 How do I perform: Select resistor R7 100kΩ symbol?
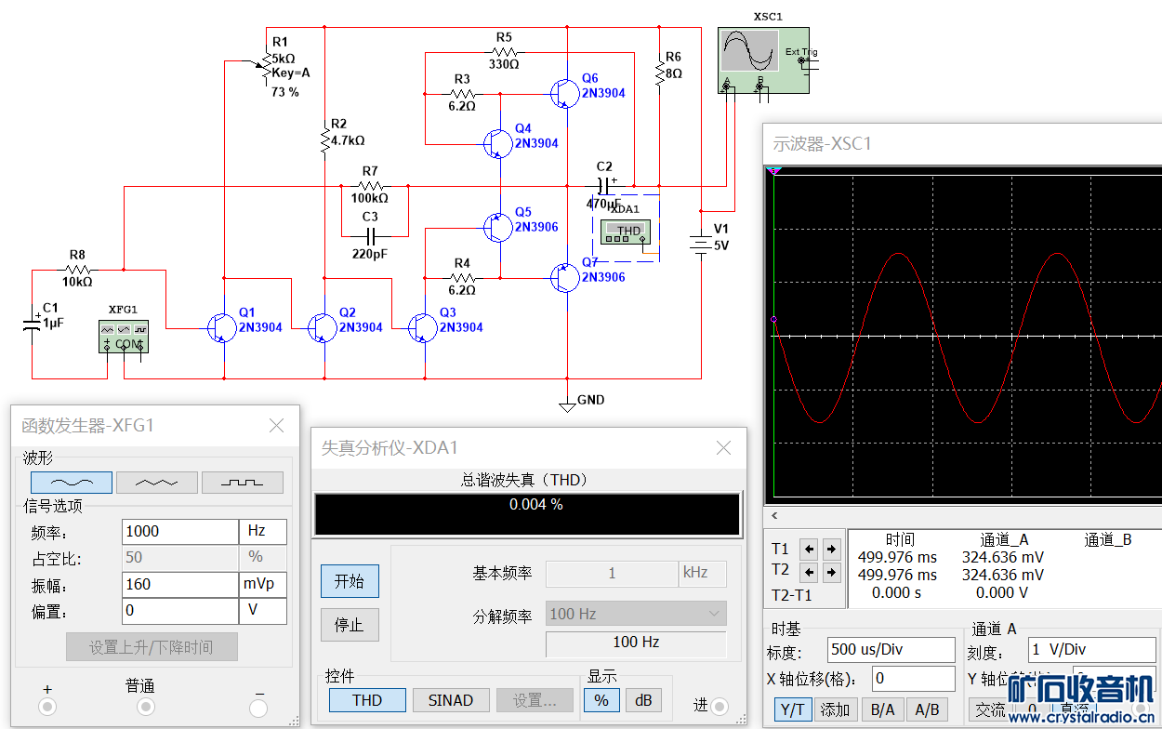click(370, 186)
